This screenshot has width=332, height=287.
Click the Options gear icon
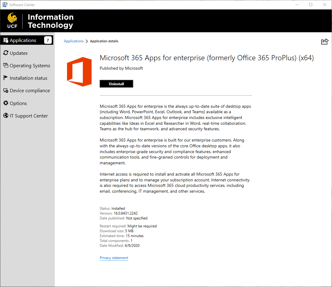click(x=6, y=103)
